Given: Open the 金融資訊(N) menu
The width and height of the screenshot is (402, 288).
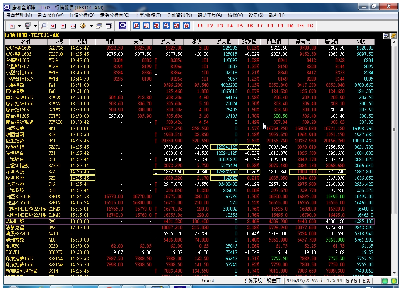Looking at the screenshot, I should click(179, 15).
